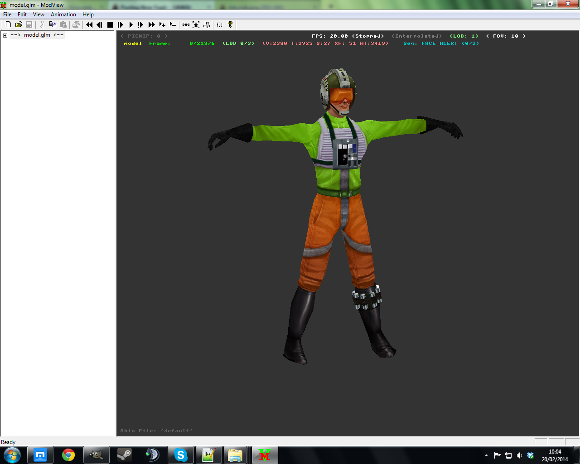Expand the model.glm tree node
Image resolution: width=580 pixels, height=464 pixels.
pos(5,35)
